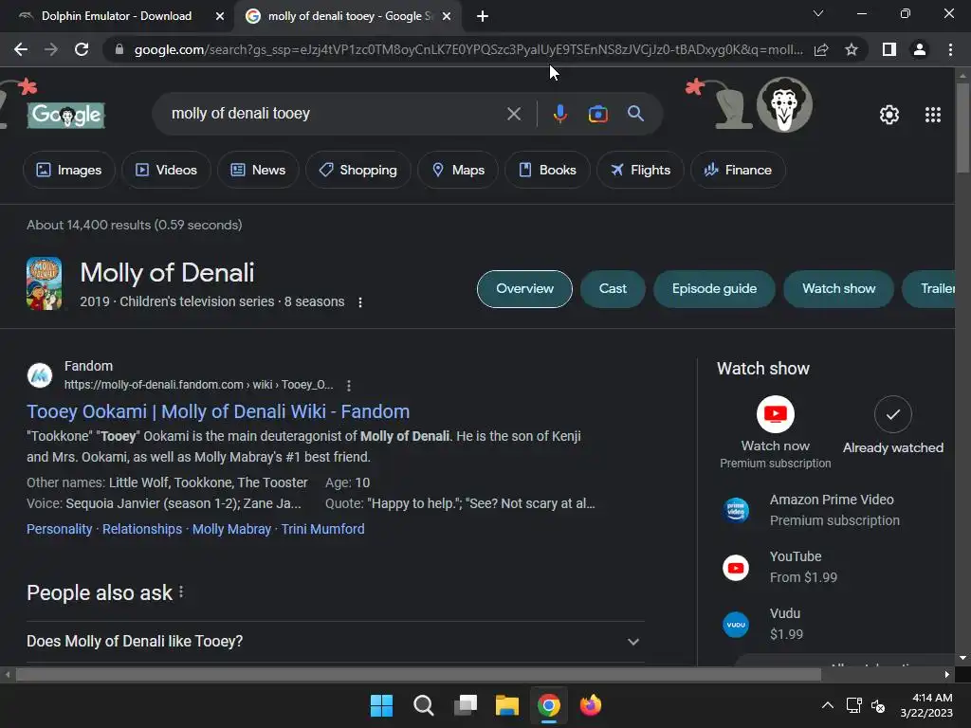Expand 'Does Molly of Denali like Tooey?'
This screenshot has height=728, width=971.
click(x=335, y=642)
